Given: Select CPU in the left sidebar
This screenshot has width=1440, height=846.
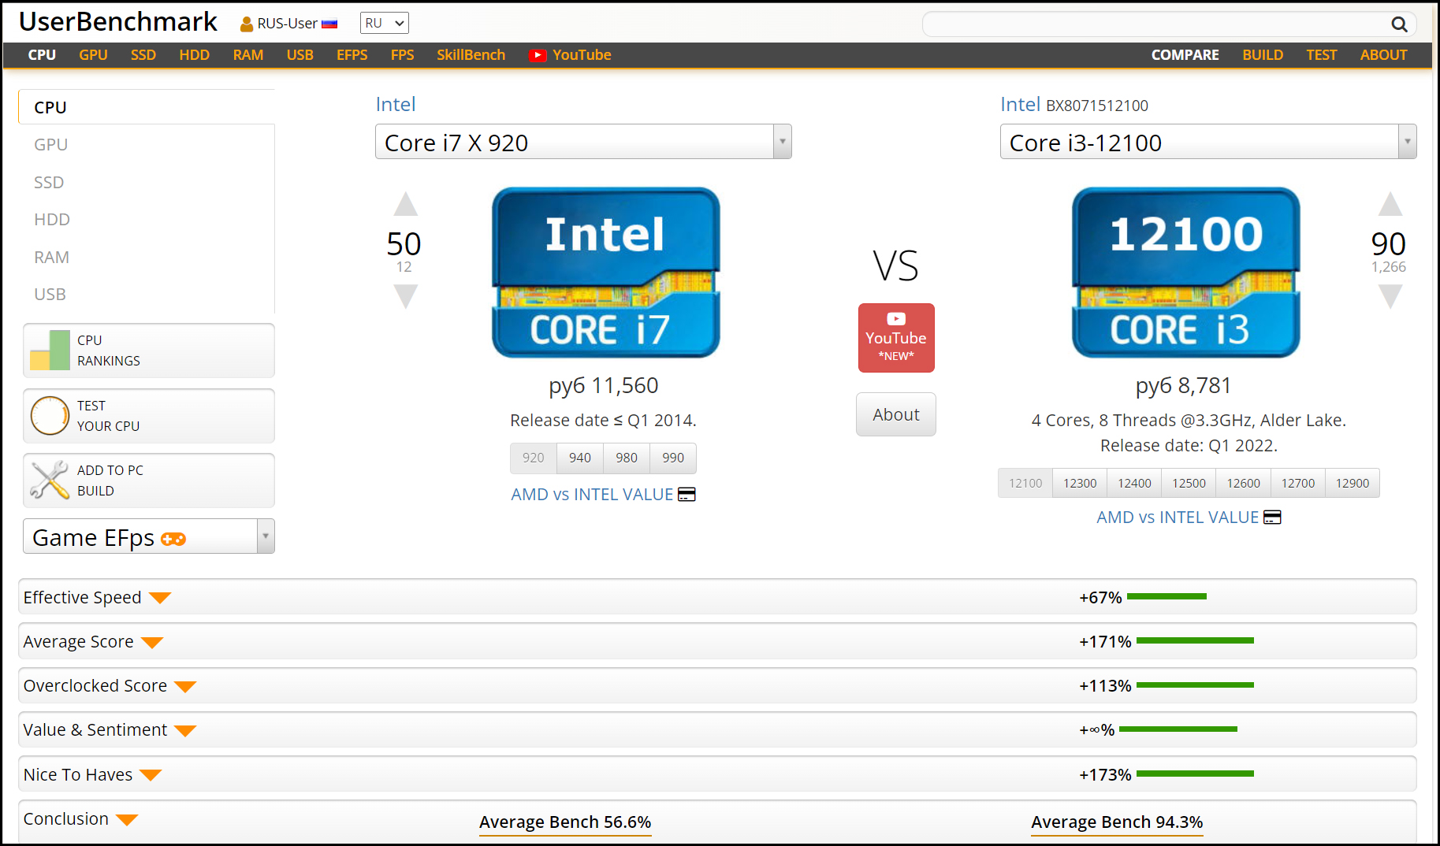Looking at the screenshot, I should pyautogui.click(x=147, y=107).
